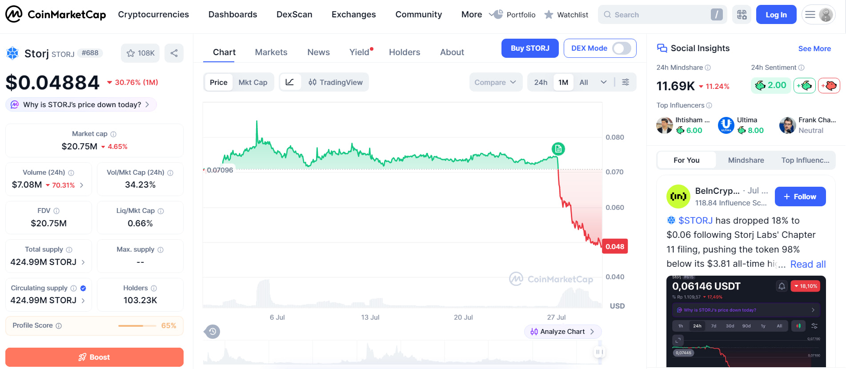The height and width of the screenshot is (369, 846).
Task: Toggle DEX Mode switch
Action: [x=621, y=48]
